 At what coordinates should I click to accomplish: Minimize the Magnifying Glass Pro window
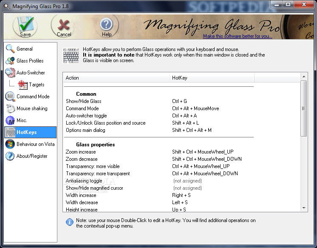(x=277, y=4)
